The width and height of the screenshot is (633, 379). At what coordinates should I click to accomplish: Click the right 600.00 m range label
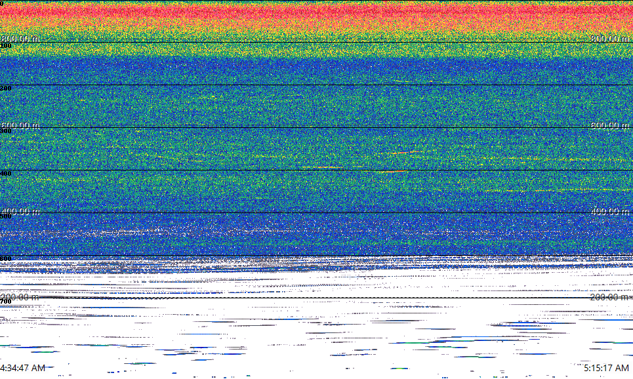pyautogui.click(x=610, y=125)
